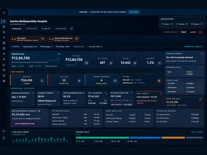Click the blue Card segment of payment bar
Screen dimensions: 207x155
[145, 138]
